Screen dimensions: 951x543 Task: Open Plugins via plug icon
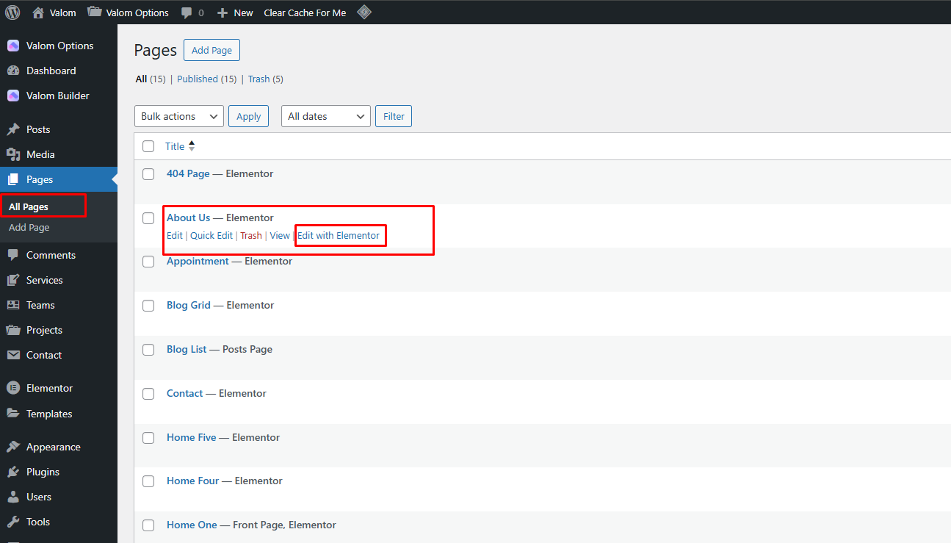(x=13, y=472)
